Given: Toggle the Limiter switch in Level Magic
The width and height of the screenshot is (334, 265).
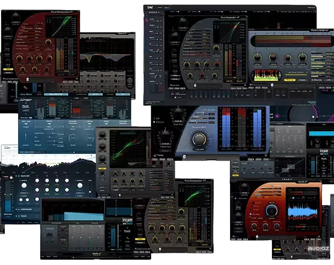Looking at the screenshot, I should [90, 124].
